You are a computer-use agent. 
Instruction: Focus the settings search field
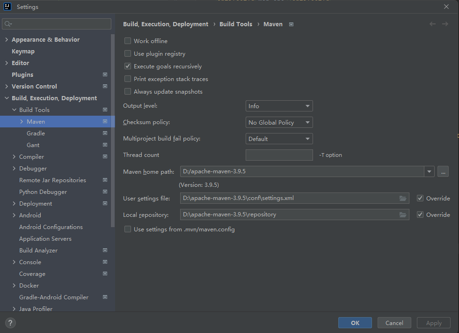click(x=57, y=24)
